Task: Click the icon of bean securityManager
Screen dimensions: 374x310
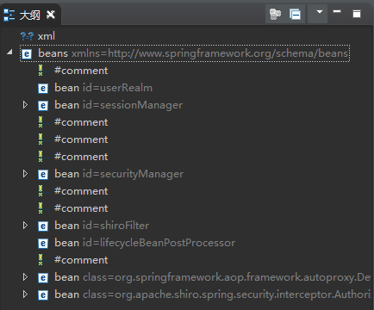Action: click(43, 175)
